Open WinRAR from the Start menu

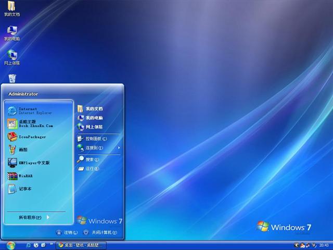pyautogui.click(x=38, y=176)
